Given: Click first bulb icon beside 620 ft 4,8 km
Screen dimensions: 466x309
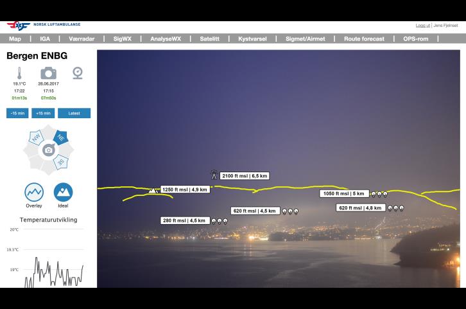Looking at the screenshot, I should tap(390, 208).
